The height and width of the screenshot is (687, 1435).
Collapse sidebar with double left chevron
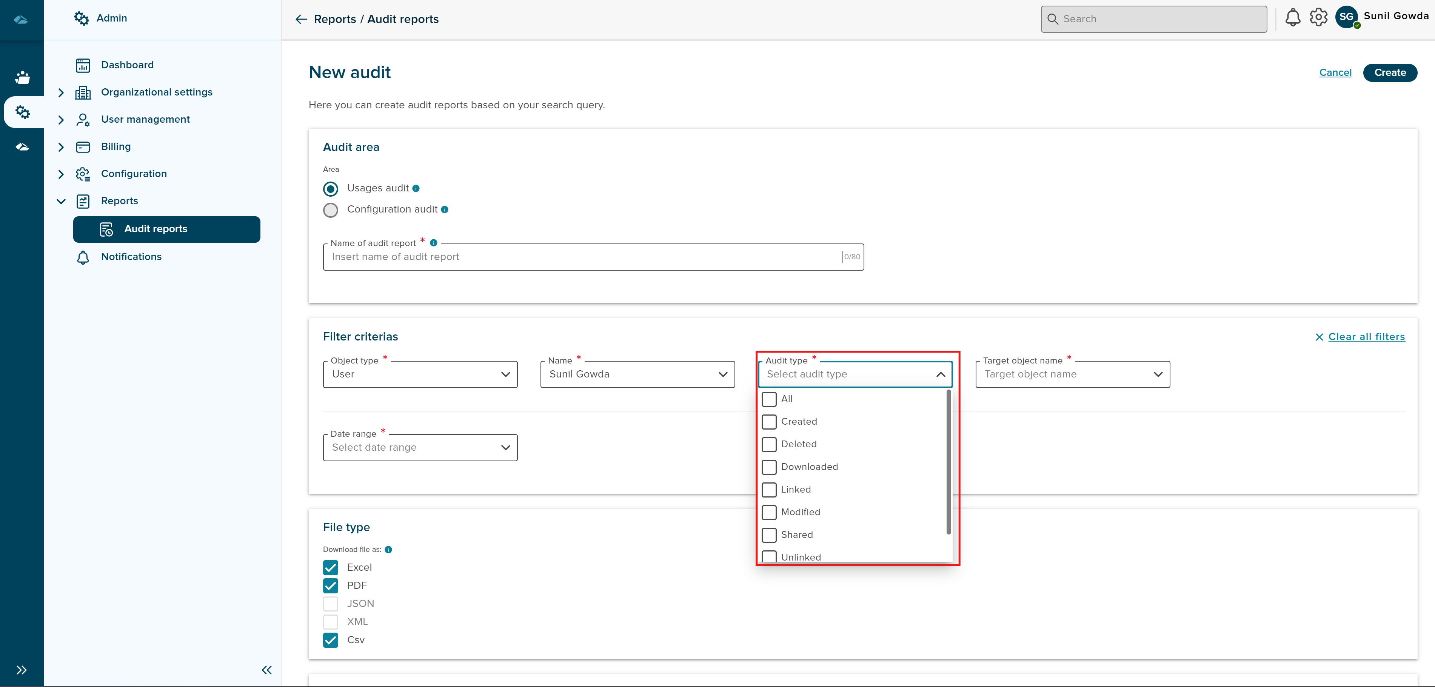point(266,670)
